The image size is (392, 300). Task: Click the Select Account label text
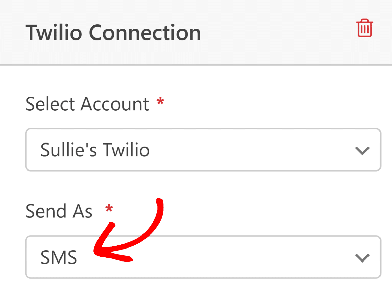click(87, 104)
